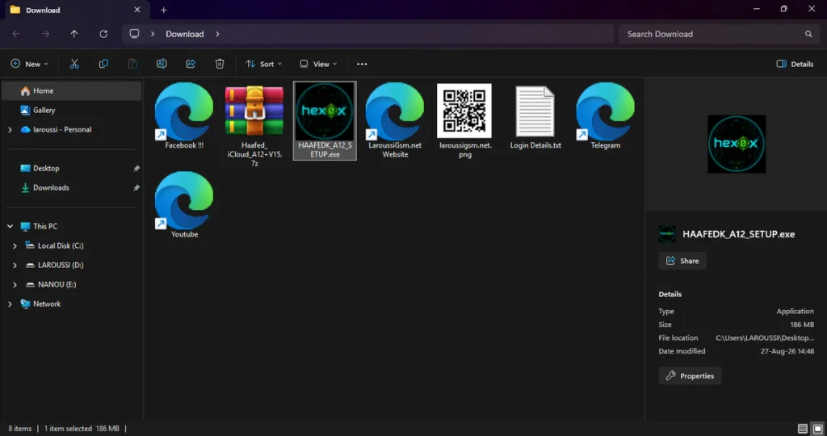Click the '27-Aug-26 14:48' date value
Image resolution: width=827 pixels, height=436 pixels.
point(787,351)
